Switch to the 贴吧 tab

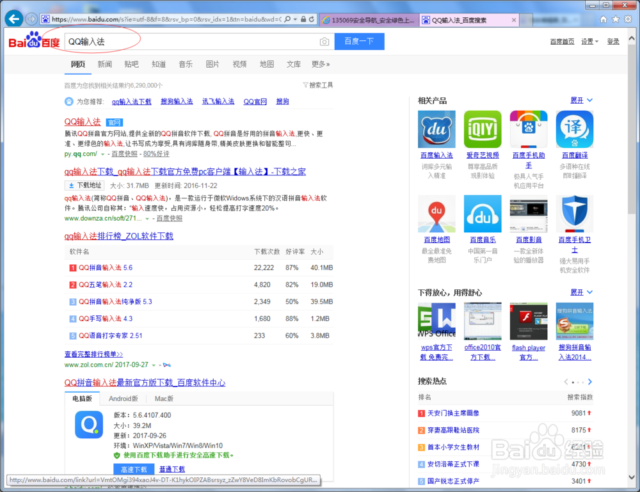[131, 65]
